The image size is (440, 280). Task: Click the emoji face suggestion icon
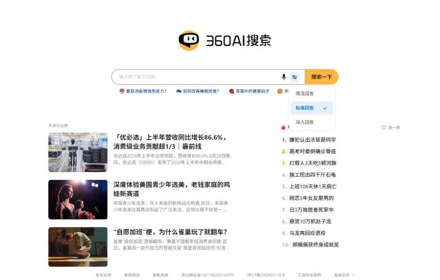point(280,92)
